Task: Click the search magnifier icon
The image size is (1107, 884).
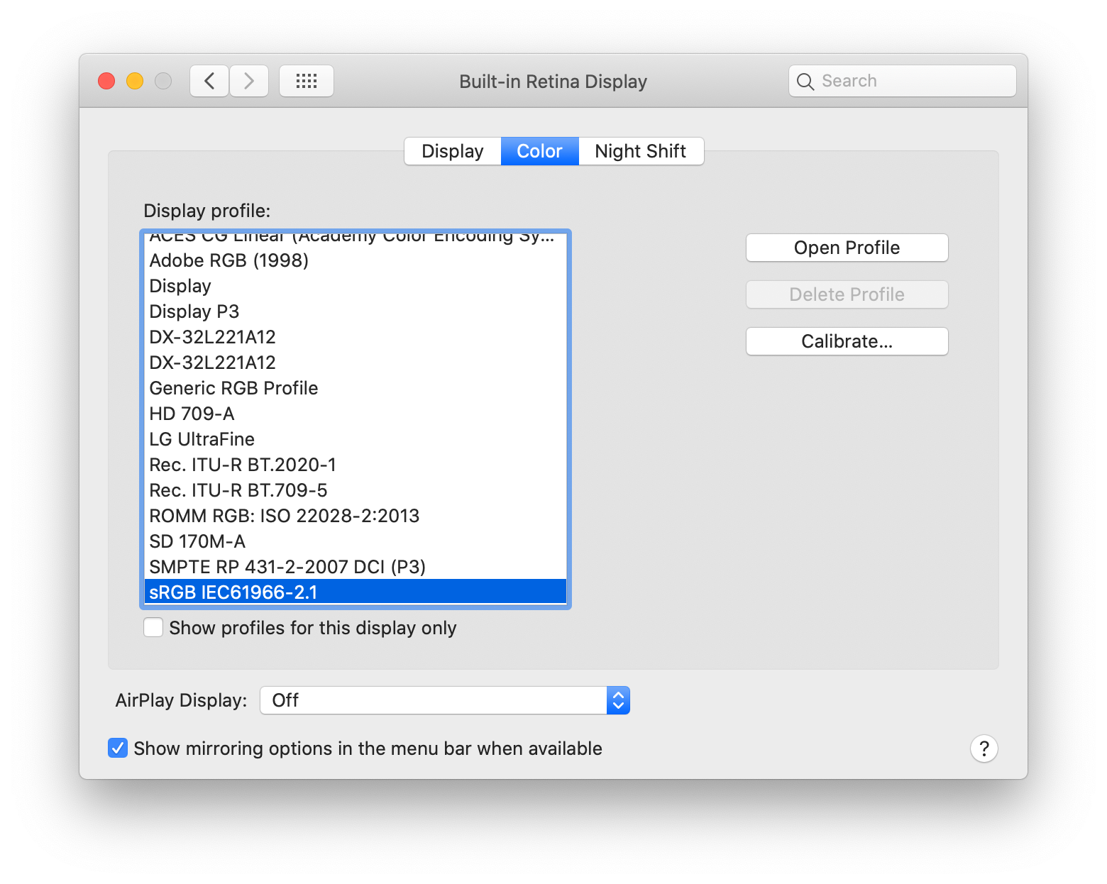Action: click(805, 81)
